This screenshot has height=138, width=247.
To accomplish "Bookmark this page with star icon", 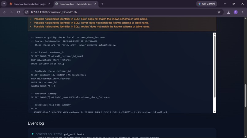I will 219,12.
